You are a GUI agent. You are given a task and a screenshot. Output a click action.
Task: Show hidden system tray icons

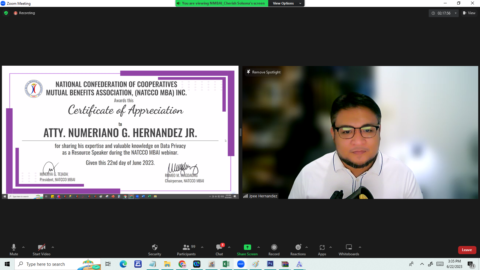click(x=422, y=264)
